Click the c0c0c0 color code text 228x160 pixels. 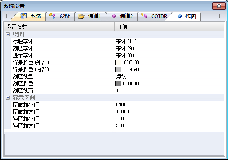[131, 69]
